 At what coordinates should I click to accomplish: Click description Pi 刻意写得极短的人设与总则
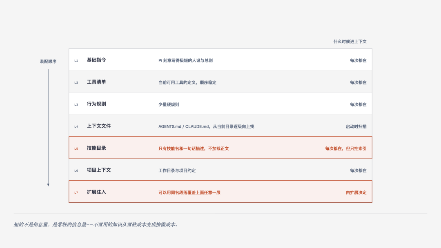[186, 60]
